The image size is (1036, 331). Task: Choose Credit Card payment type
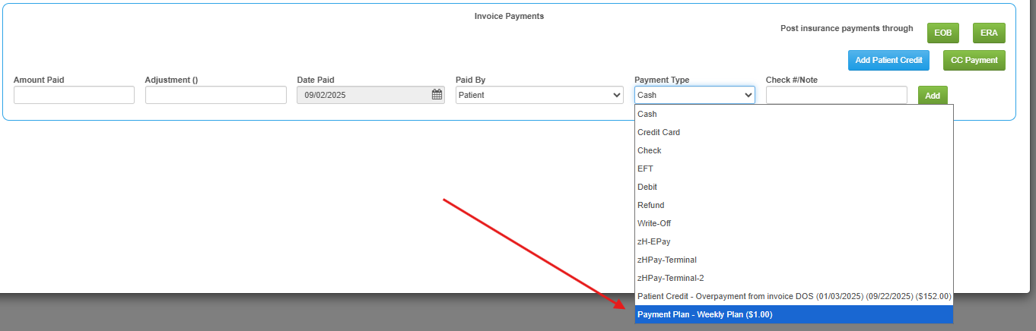(793, 132)
